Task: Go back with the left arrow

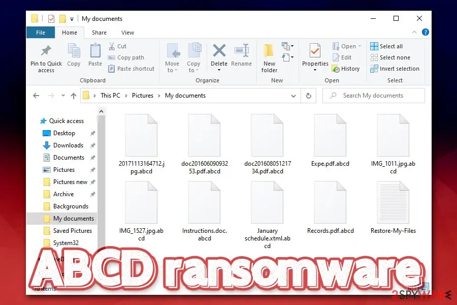Action: pos(36,96)
